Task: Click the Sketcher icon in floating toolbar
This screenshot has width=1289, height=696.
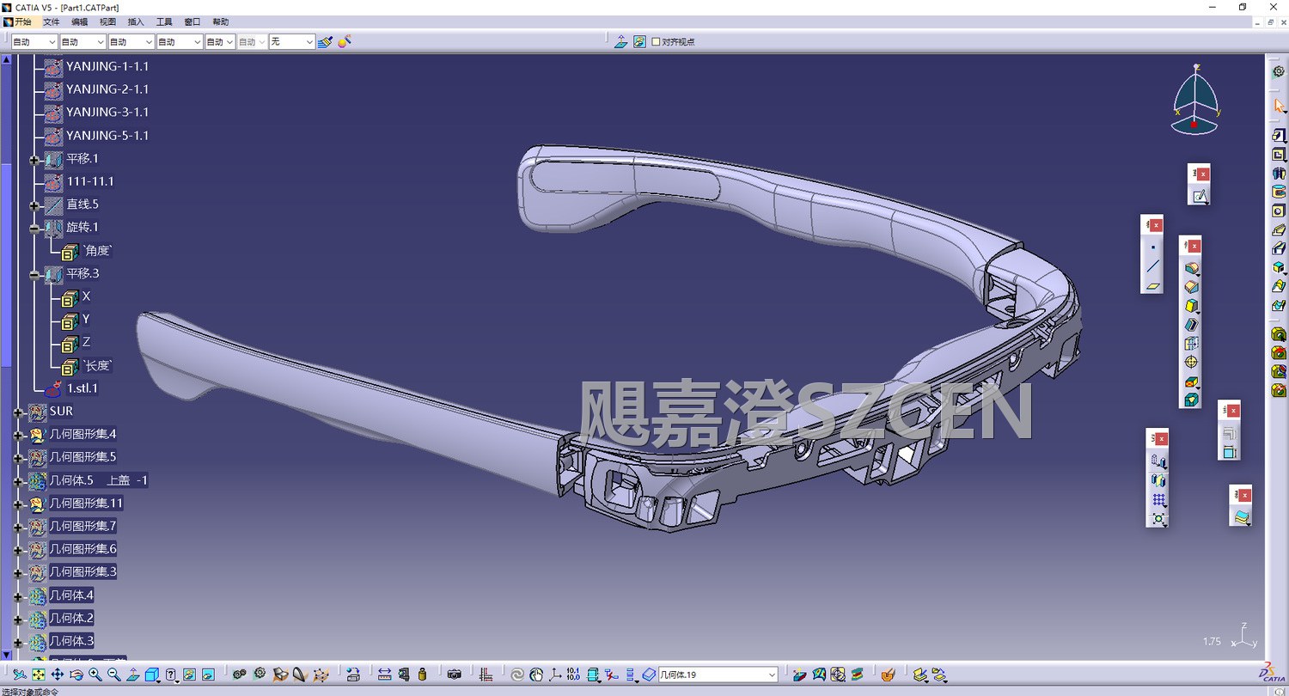Action: (x=1200, y=196)
